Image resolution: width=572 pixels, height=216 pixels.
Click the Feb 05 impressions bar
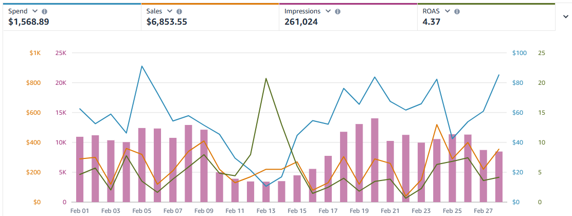tap(142, 165)
